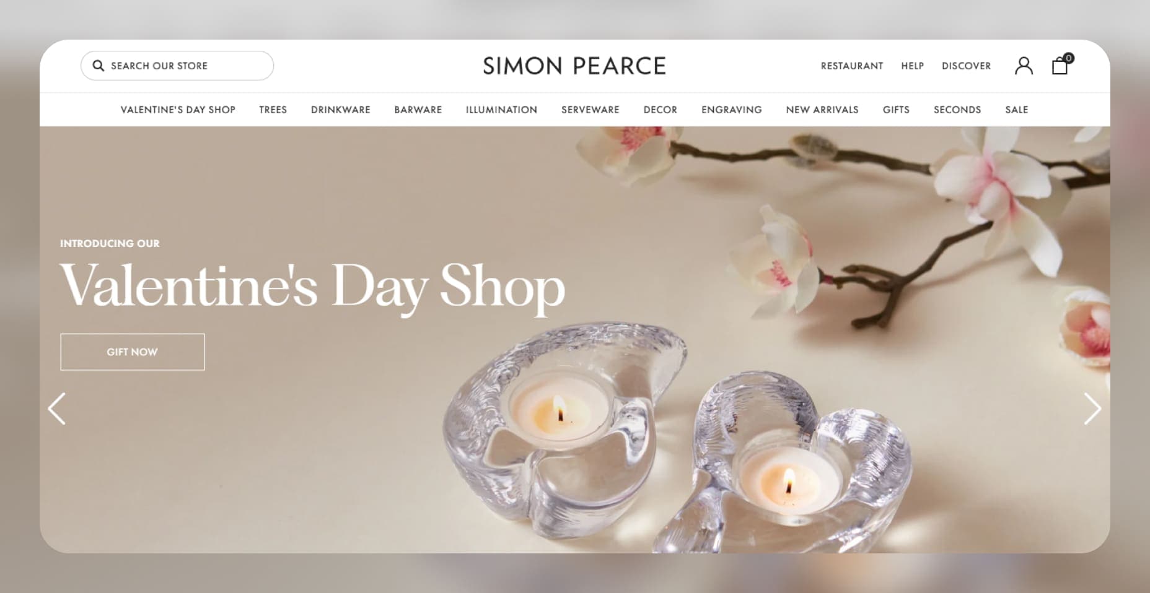Go to previous slide with left arrow
Image resolution: width=1150 pixels, height=593 pixels.
coord(57,409)
